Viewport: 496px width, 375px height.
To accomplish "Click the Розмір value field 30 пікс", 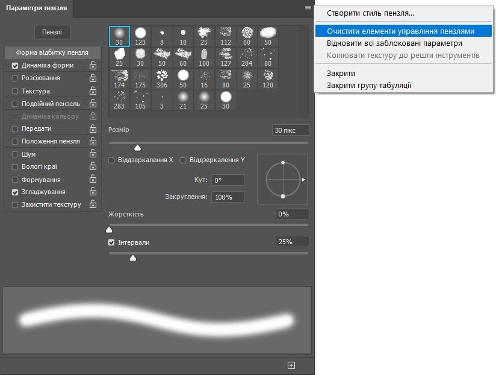I will pos(290,130).
